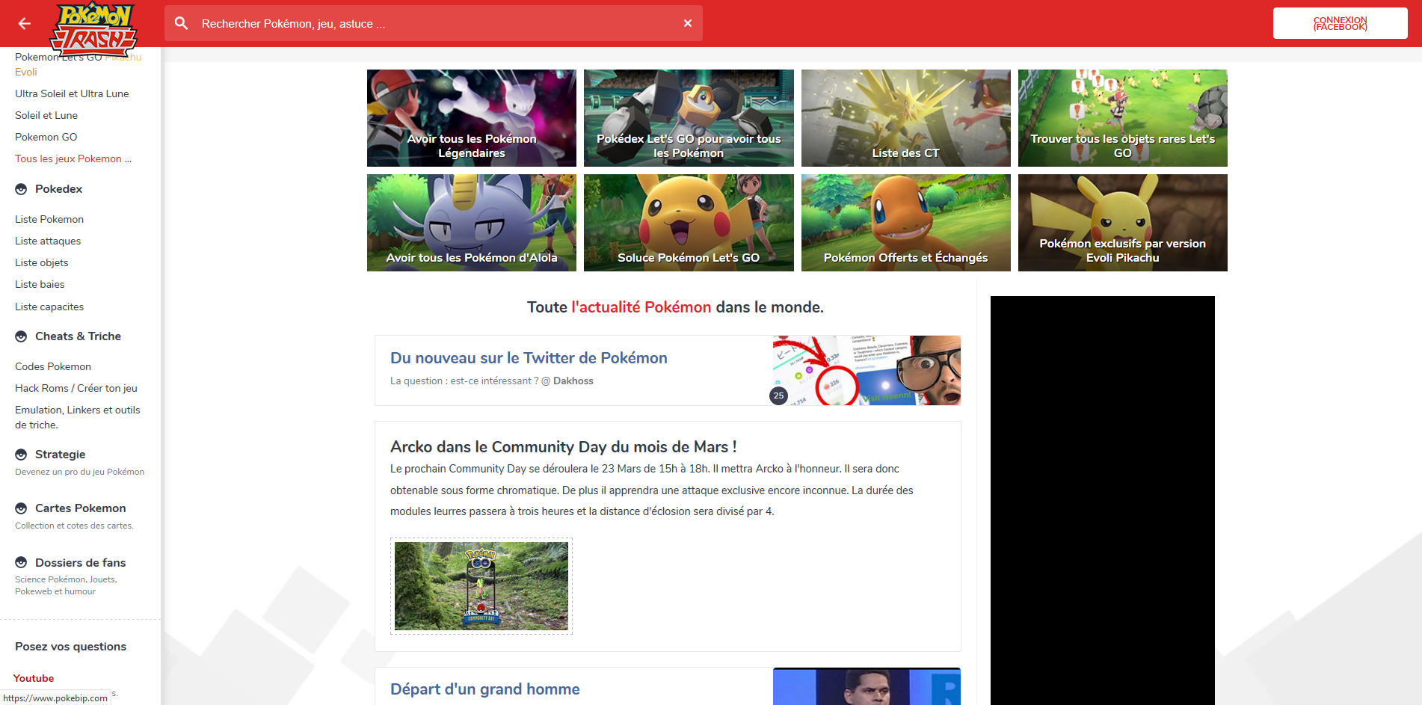Viewport: 1422px width, 705px height.
Task: Open Posez vos questions
Action: (x=70, y=647)
